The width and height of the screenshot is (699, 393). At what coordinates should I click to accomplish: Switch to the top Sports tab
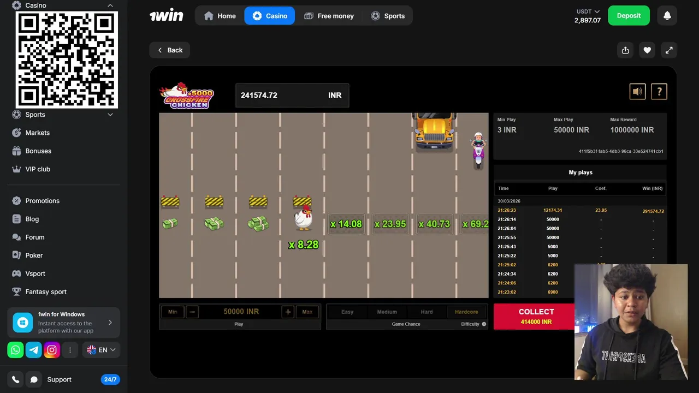[388, 16]
